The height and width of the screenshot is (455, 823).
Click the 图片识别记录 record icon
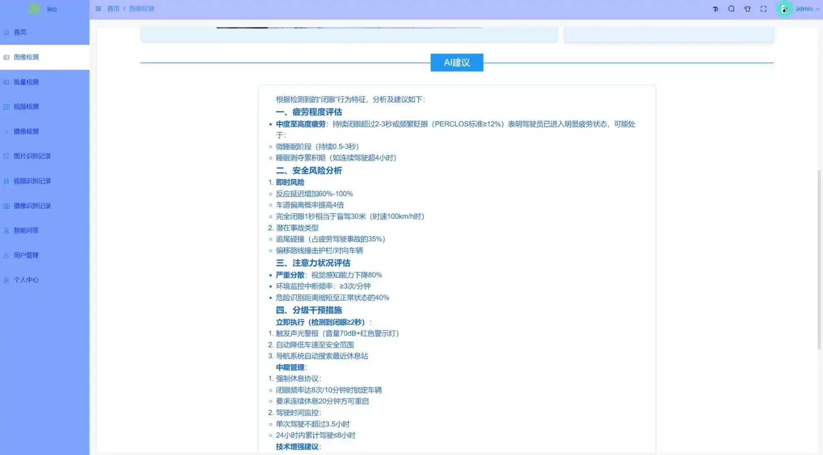[6, 156]
